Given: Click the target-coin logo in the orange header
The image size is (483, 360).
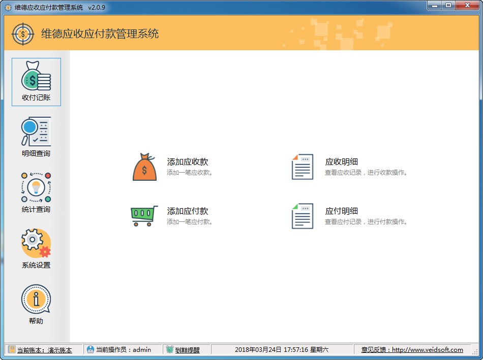Looking at the screenshot, I should tap(23, 34).
